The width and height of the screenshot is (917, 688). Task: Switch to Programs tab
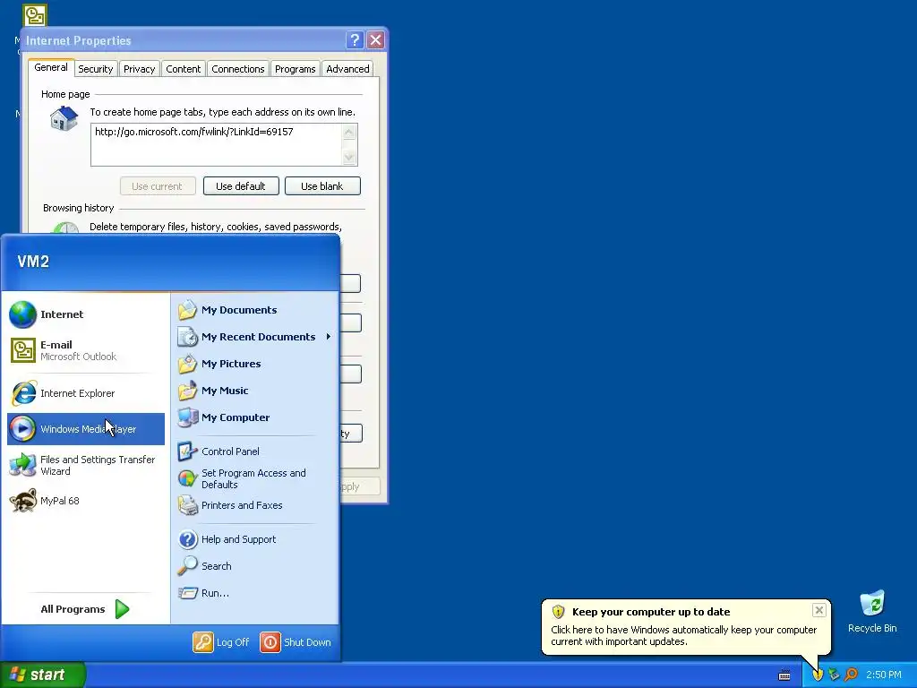click(296, 69)
